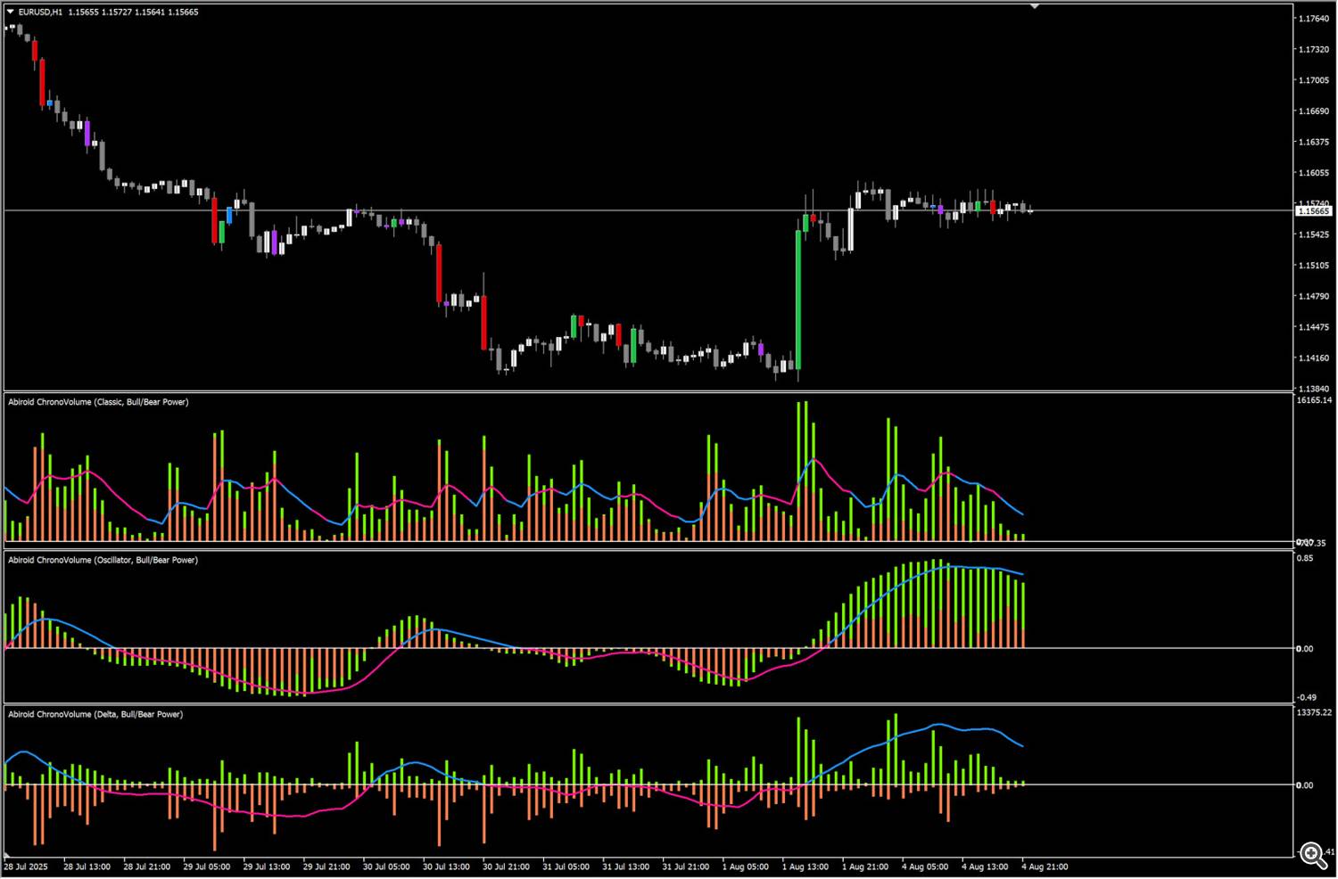
Task: Click the chart shift triangle at top edge
Action: coord(1035,7)
